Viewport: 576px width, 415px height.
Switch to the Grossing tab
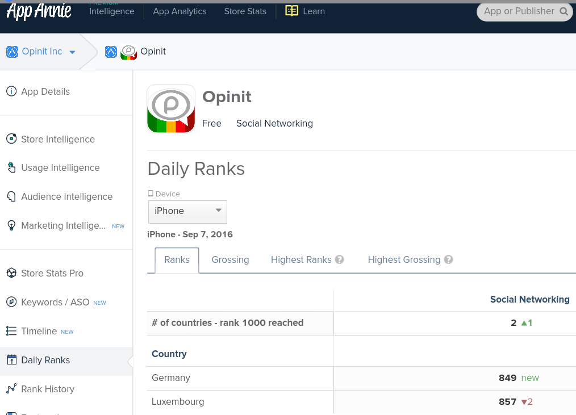pyautogui.click(x=230, y=260)
